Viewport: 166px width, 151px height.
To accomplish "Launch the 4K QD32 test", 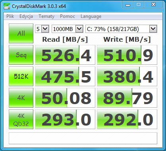I will 21,119.
